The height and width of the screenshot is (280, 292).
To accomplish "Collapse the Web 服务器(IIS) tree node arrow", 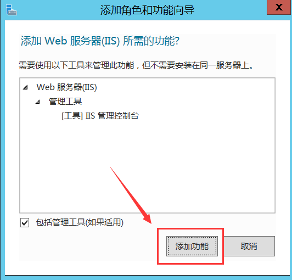I will pyautogui.click(x=25, y=87).
